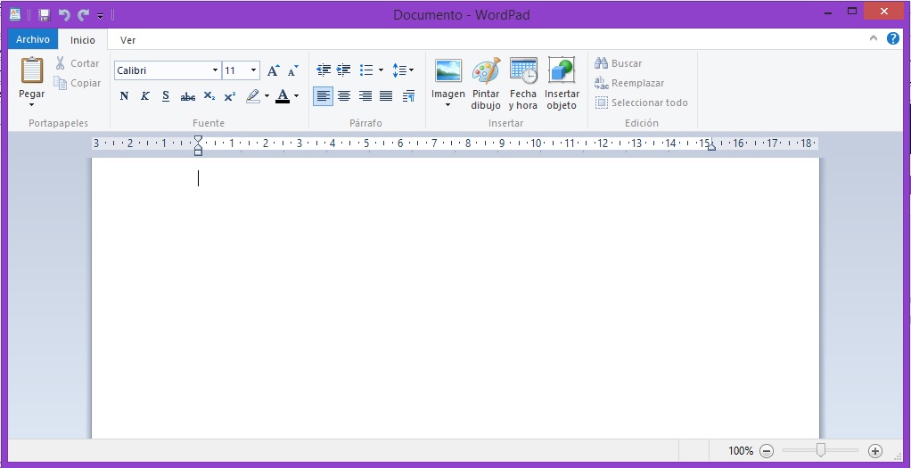This screenshot has width=911, height=468.
Task: Decrease paragraph indent
Action: tap(323, 70)
